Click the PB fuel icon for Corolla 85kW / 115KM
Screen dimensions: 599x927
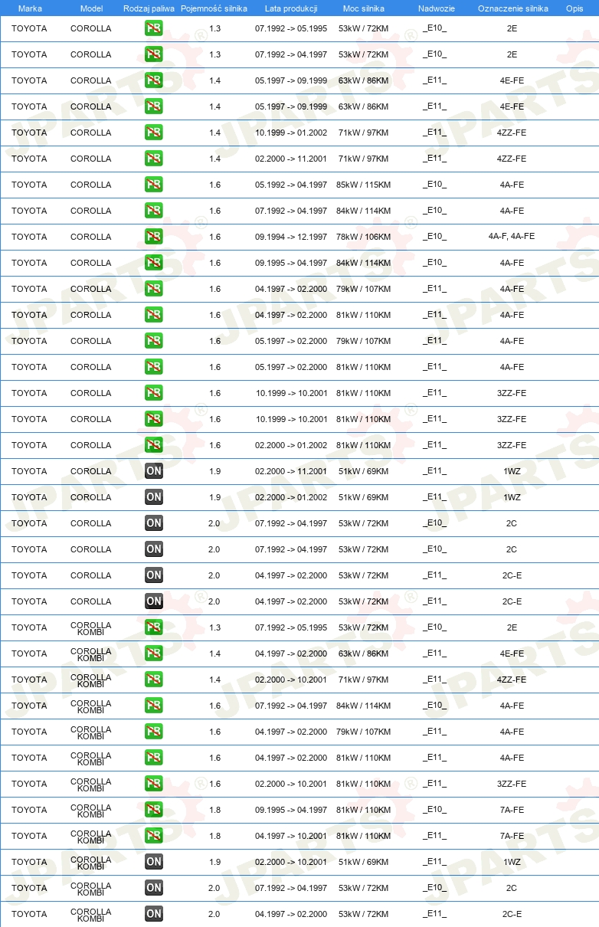point(153,185)
